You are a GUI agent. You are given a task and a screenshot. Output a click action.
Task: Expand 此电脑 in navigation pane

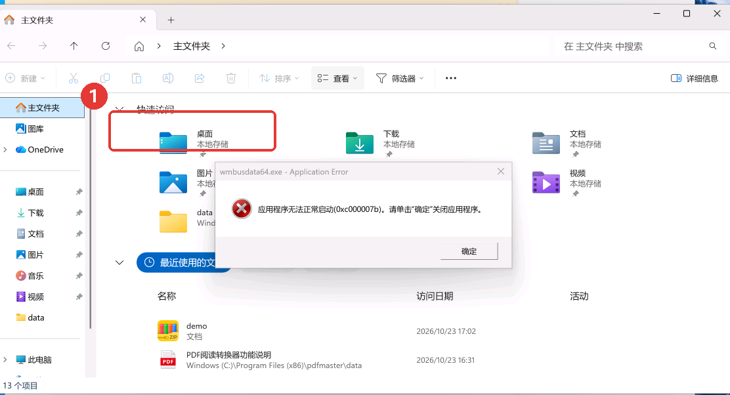click(5, 360)
